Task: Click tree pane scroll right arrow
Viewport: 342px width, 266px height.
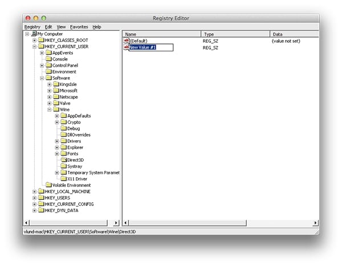Action: (x=116, y=223)
